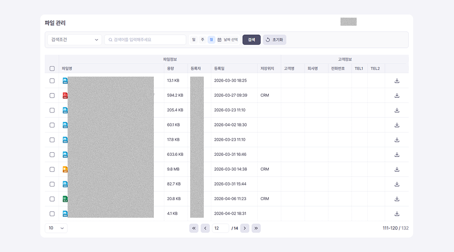Check the row dated 2026-04-02 18:31
Image resolution: width=454 pixels, height=252 pixels.
click(x=52, y=214)
